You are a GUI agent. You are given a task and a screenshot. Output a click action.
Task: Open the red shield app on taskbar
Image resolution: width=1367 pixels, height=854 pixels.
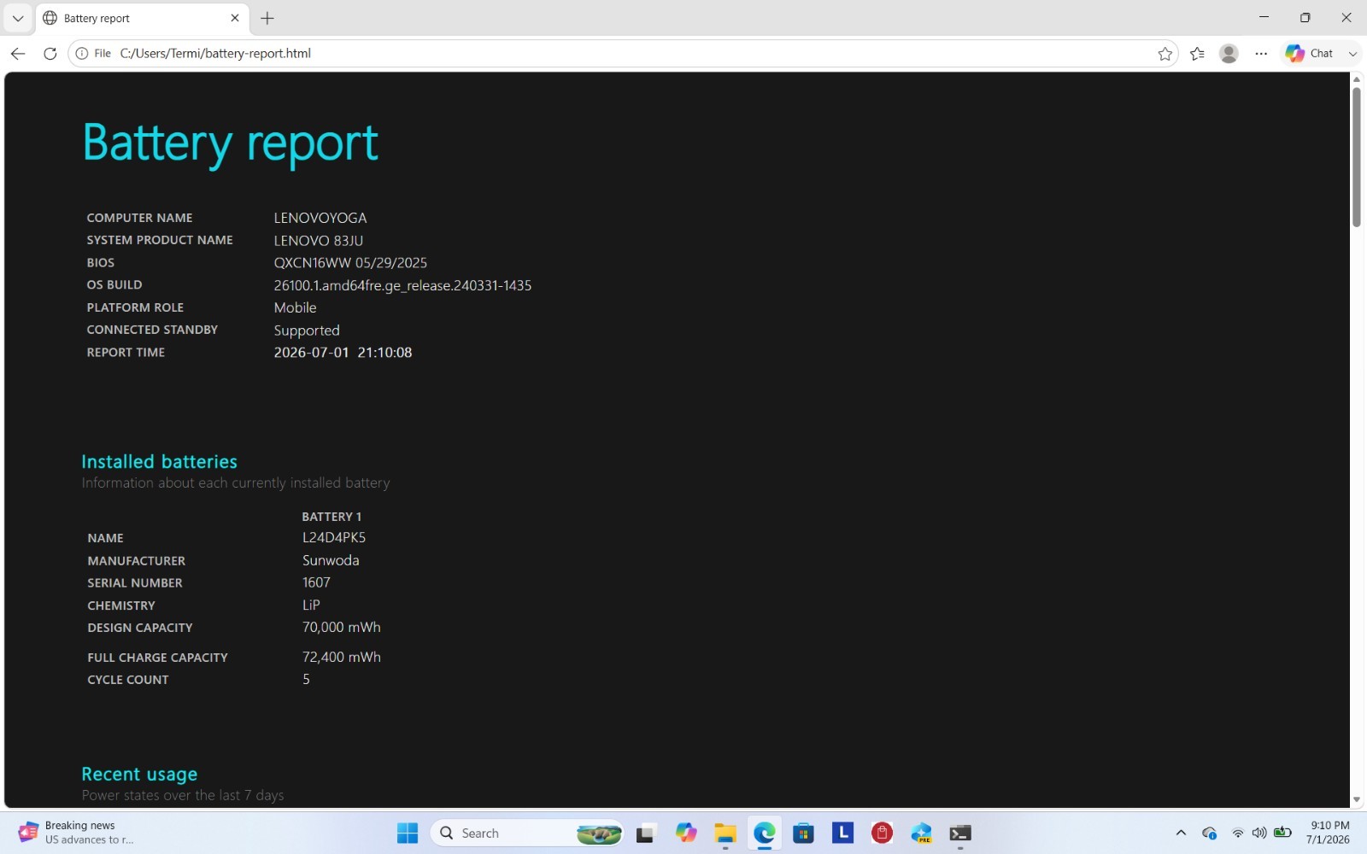[x=882, y=833]
